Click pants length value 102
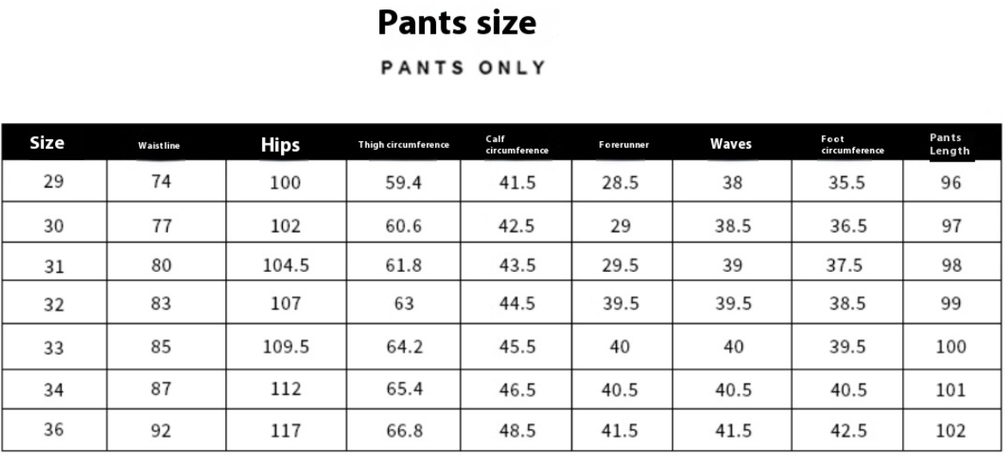This screenshot has width=1007, height=455. point(950,431)
